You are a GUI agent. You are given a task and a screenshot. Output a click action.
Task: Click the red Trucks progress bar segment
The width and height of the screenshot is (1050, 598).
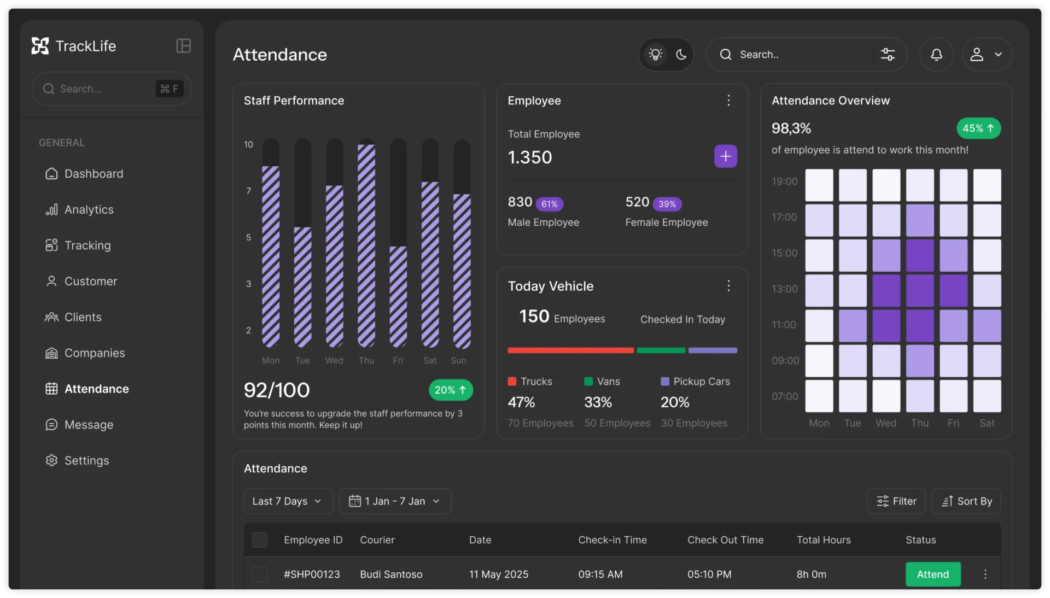point(570,350)
